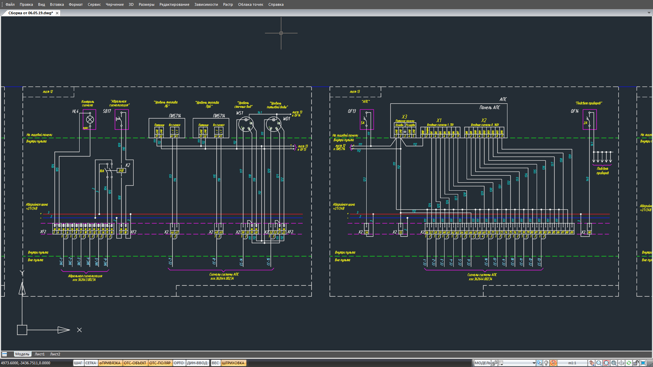Toggle ШАГ snap mode

point(78,363)
